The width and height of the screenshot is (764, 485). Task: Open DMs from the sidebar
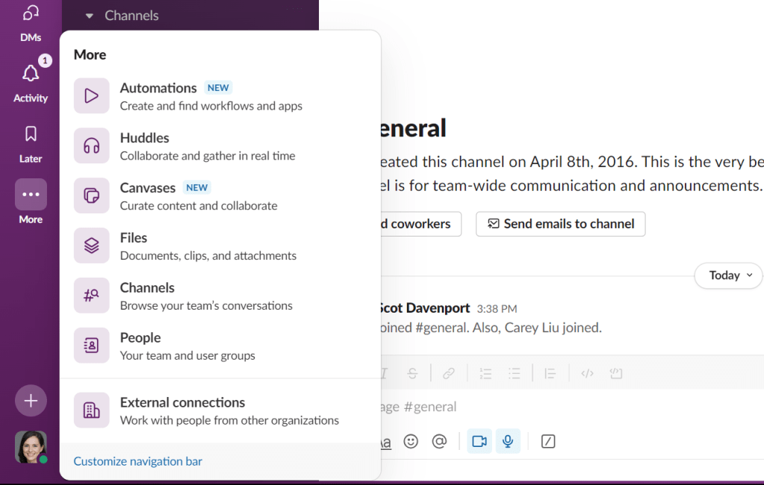coord(30,22)
